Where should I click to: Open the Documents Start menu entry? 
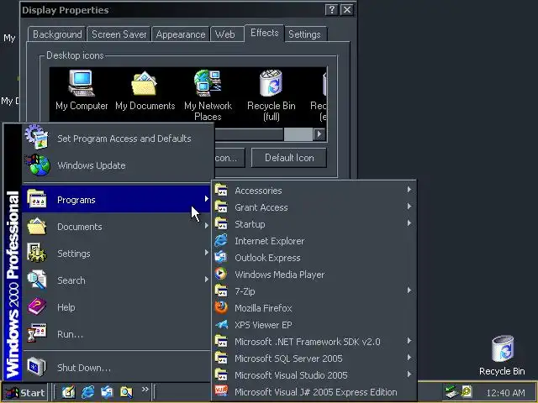(x=117, y=227)
